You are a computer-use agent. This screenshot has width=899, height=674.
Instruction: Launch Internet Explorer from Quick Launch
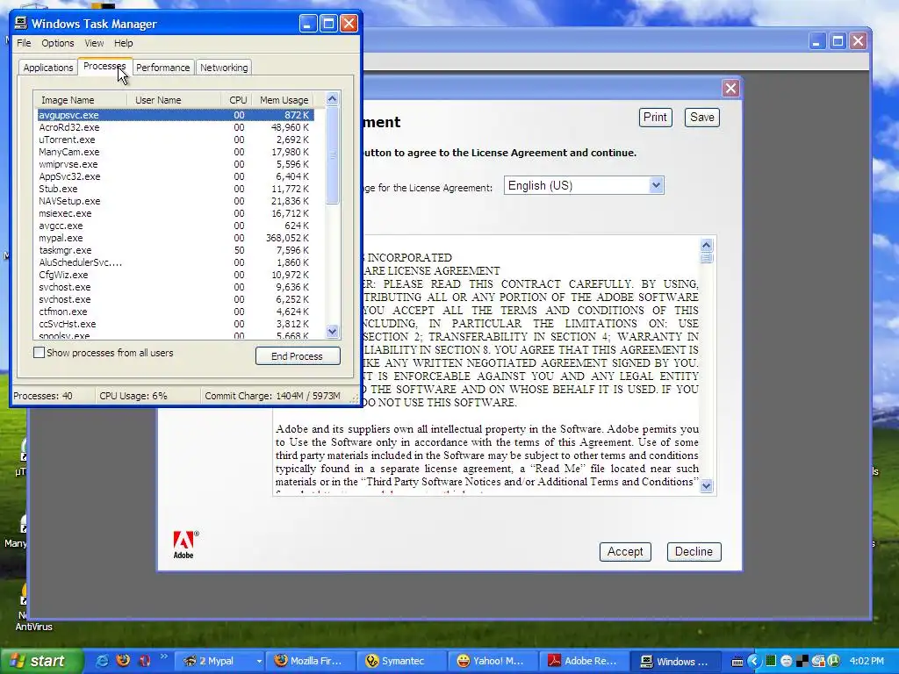(102, 661)
